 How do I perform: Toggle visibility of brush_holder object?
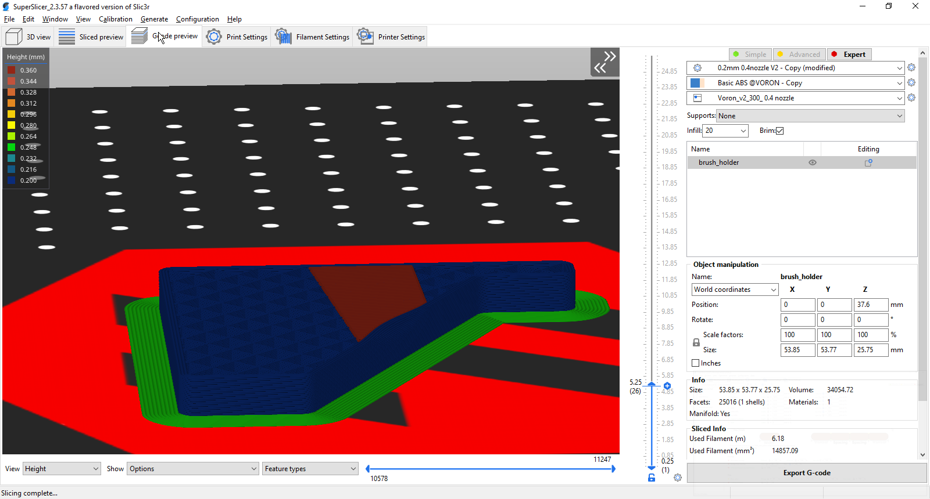(813, 162)
